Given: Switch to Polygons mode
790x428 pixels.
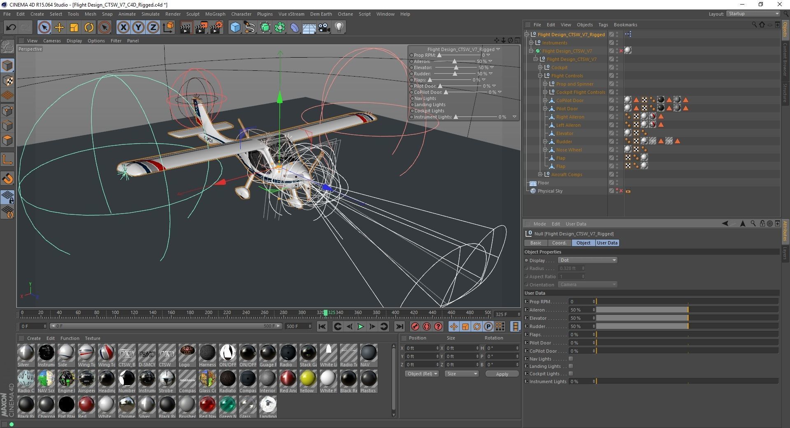Looking at the screenshot, I should pyautogui.click(x=7, y=140).
